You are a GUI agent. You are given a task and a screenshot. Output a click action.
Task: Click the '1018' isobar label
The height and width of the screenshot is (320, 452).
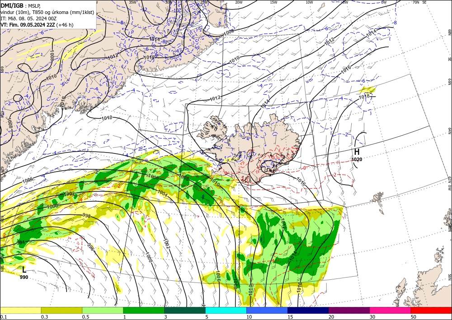coord(364,97)
